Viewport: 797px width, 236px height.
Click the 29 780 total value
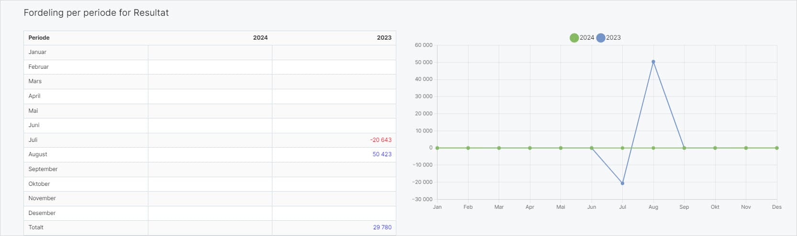(382, 227)
